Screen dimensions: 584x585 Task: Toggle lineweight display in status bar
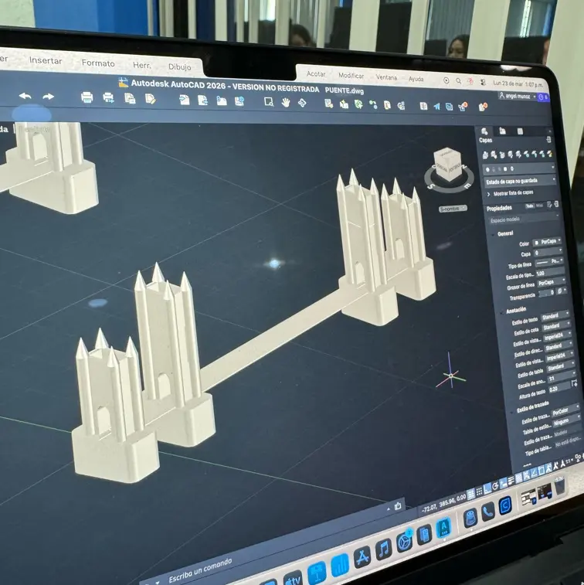click(511, 481)
